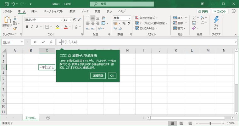Decrease decimal places
The image size is (239, 126).
120,29
